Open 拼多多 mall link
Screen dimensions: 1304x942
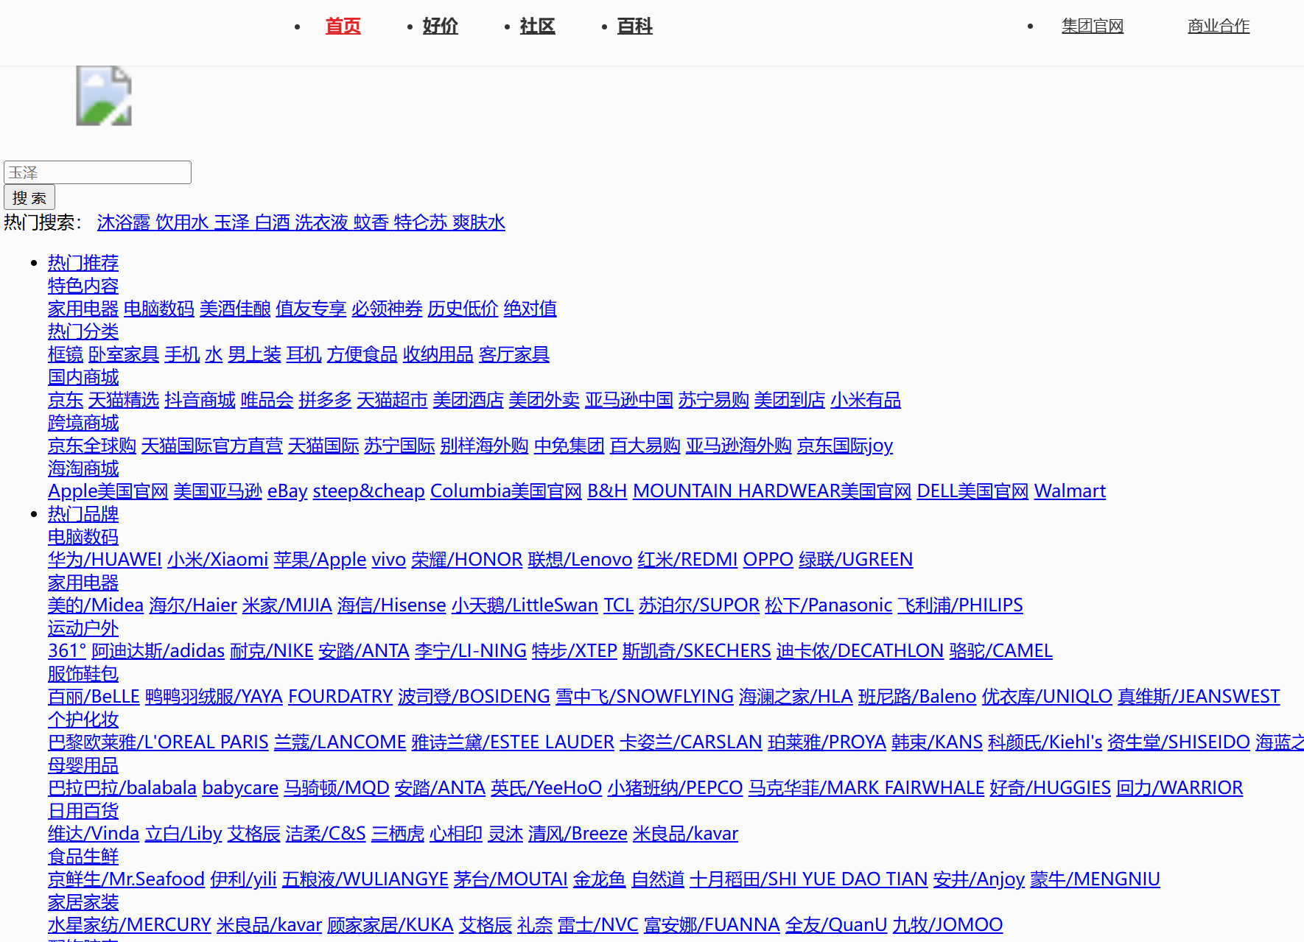pyautogui.click(x=326, y=400)
